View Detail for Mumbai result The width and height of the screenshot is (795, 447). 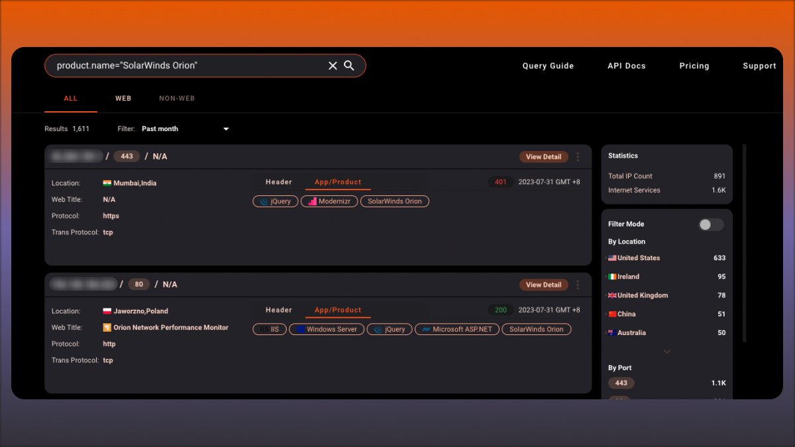point(544,157)
